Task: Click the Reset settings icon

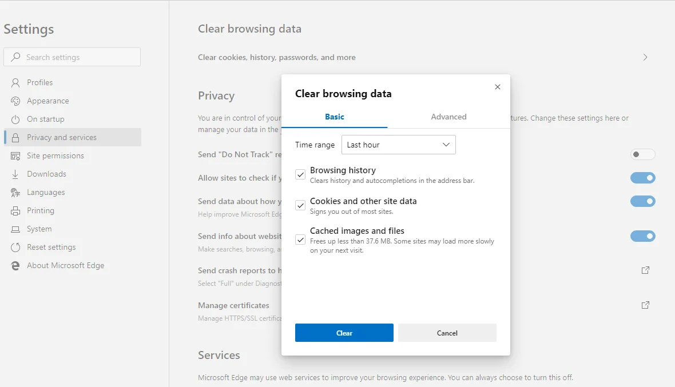Action: tap(15, 248)
